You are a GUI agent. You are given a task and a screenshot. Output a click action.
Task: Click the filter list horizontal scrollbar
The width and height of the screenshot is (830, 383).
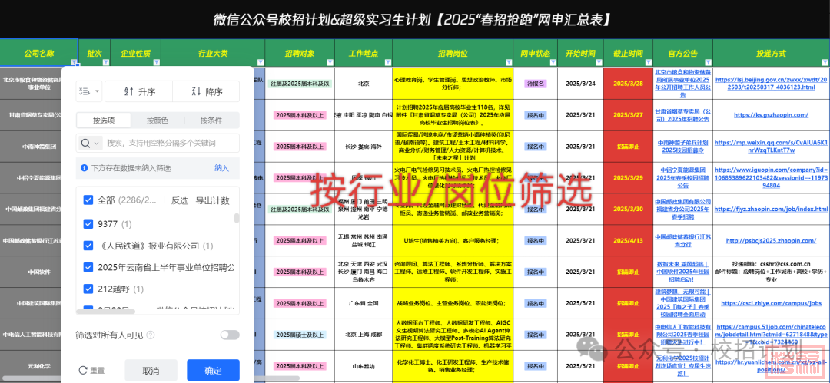coord(106,312)
